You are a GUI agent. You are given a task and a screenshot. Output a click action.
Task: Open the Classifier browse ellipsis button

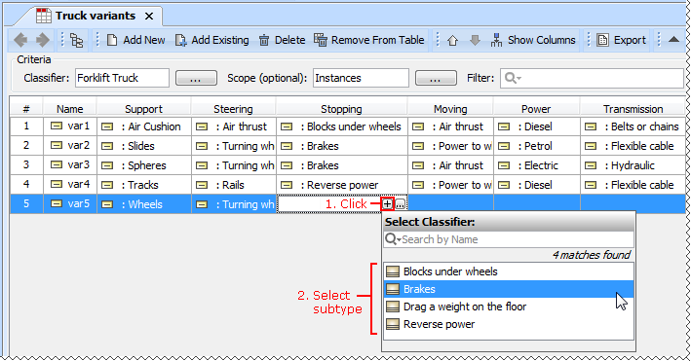[196, 79]
